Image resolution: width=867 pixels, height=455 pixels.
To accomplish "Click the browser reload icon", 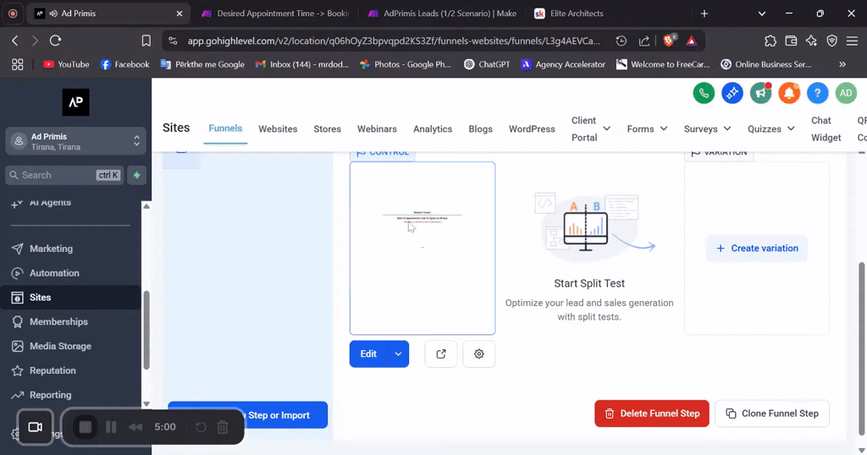I will point(55,41).
